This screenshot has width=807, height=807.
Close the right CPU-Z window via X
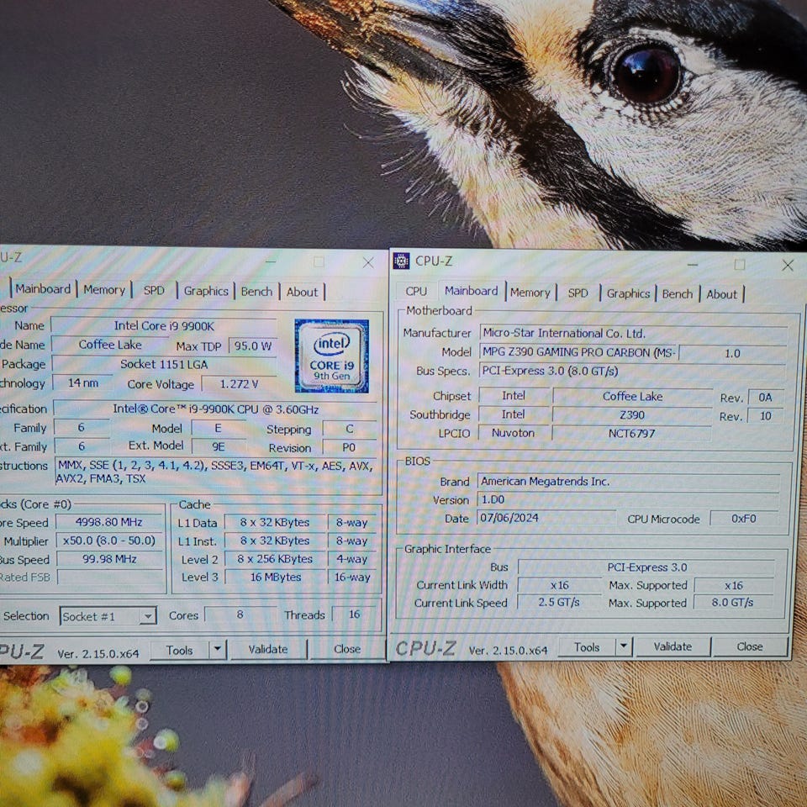788,265
